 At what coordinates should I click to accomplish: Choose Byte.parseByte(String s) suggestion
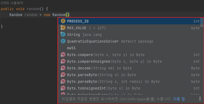click(129, 75)
